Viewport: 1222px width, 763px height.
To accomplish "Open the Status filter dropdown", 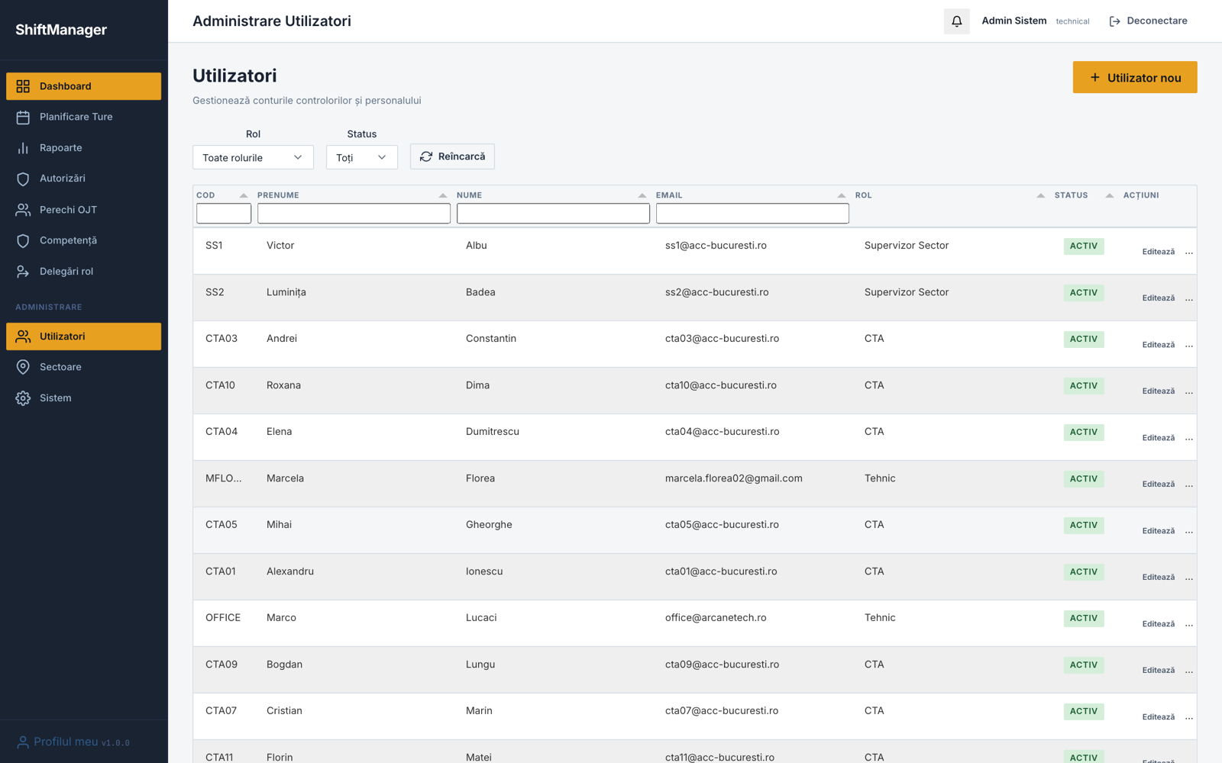I will pyautogui.click(x=362, y=157).
